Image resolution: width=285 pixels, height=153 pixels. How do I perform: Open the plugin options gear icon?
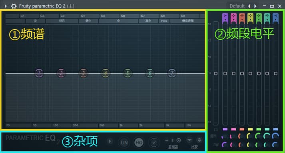[14, 6]
